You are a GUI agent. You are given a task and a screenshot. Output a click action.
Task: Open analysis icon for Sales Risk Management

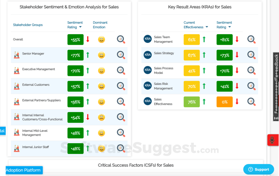[251, 86]
